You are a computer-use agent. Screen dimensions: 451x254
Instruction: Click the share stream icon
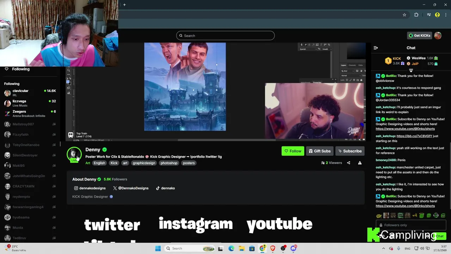point(348,163)
